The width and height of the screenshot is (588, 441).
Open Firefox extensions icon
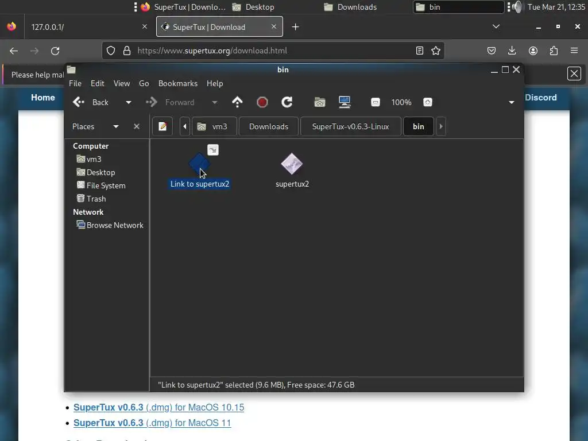click(x=554, y=51)
